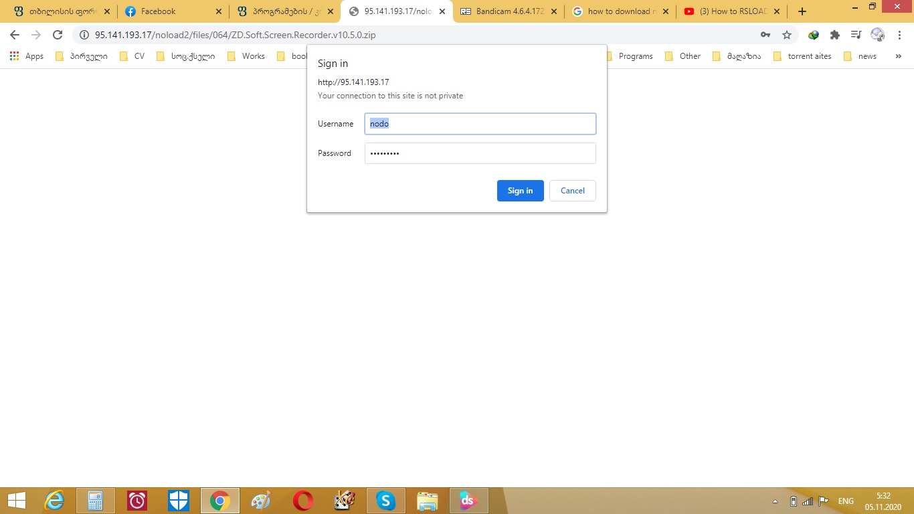Image resolution: width=914 pixels, height=514 pixels.
Task: Open the torrent aites bookmarks folder
Action: [x=802, y=56]
